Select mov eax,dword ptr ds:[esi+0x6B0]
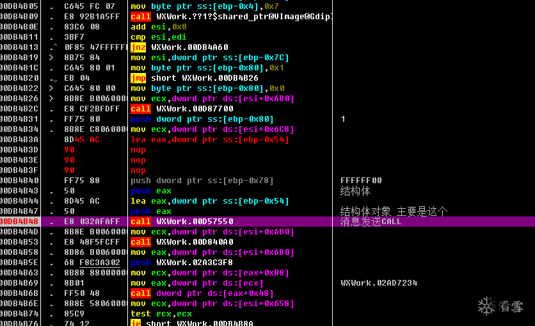The width and height of the screenshot is (535, 326). [x=212, y=252]
